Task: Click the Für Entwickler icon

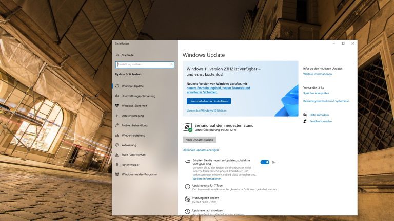Action: click(x=117, y=164)
